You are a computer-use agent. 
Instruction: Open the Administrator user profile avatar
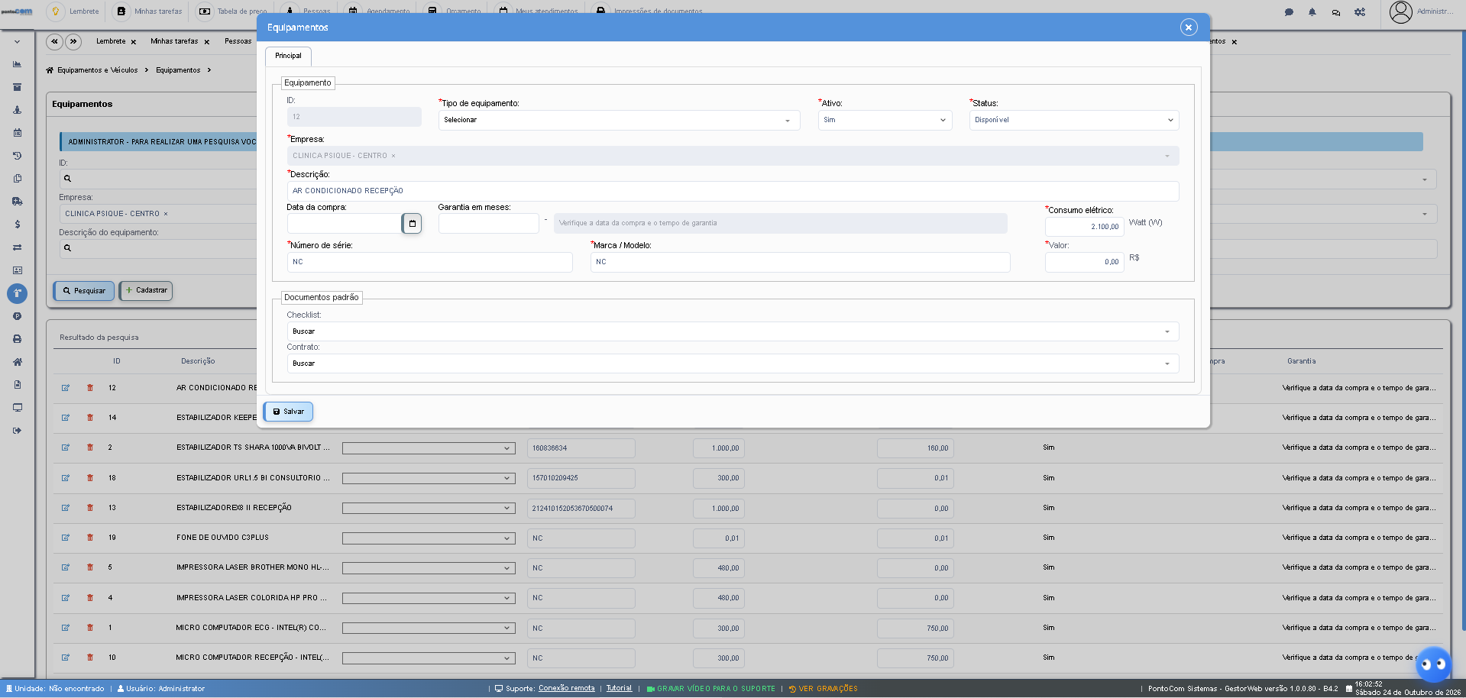[1400, 12]
